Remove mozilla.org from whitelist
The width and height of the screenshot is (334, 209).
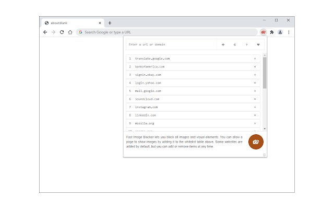[x=255, y=123]
